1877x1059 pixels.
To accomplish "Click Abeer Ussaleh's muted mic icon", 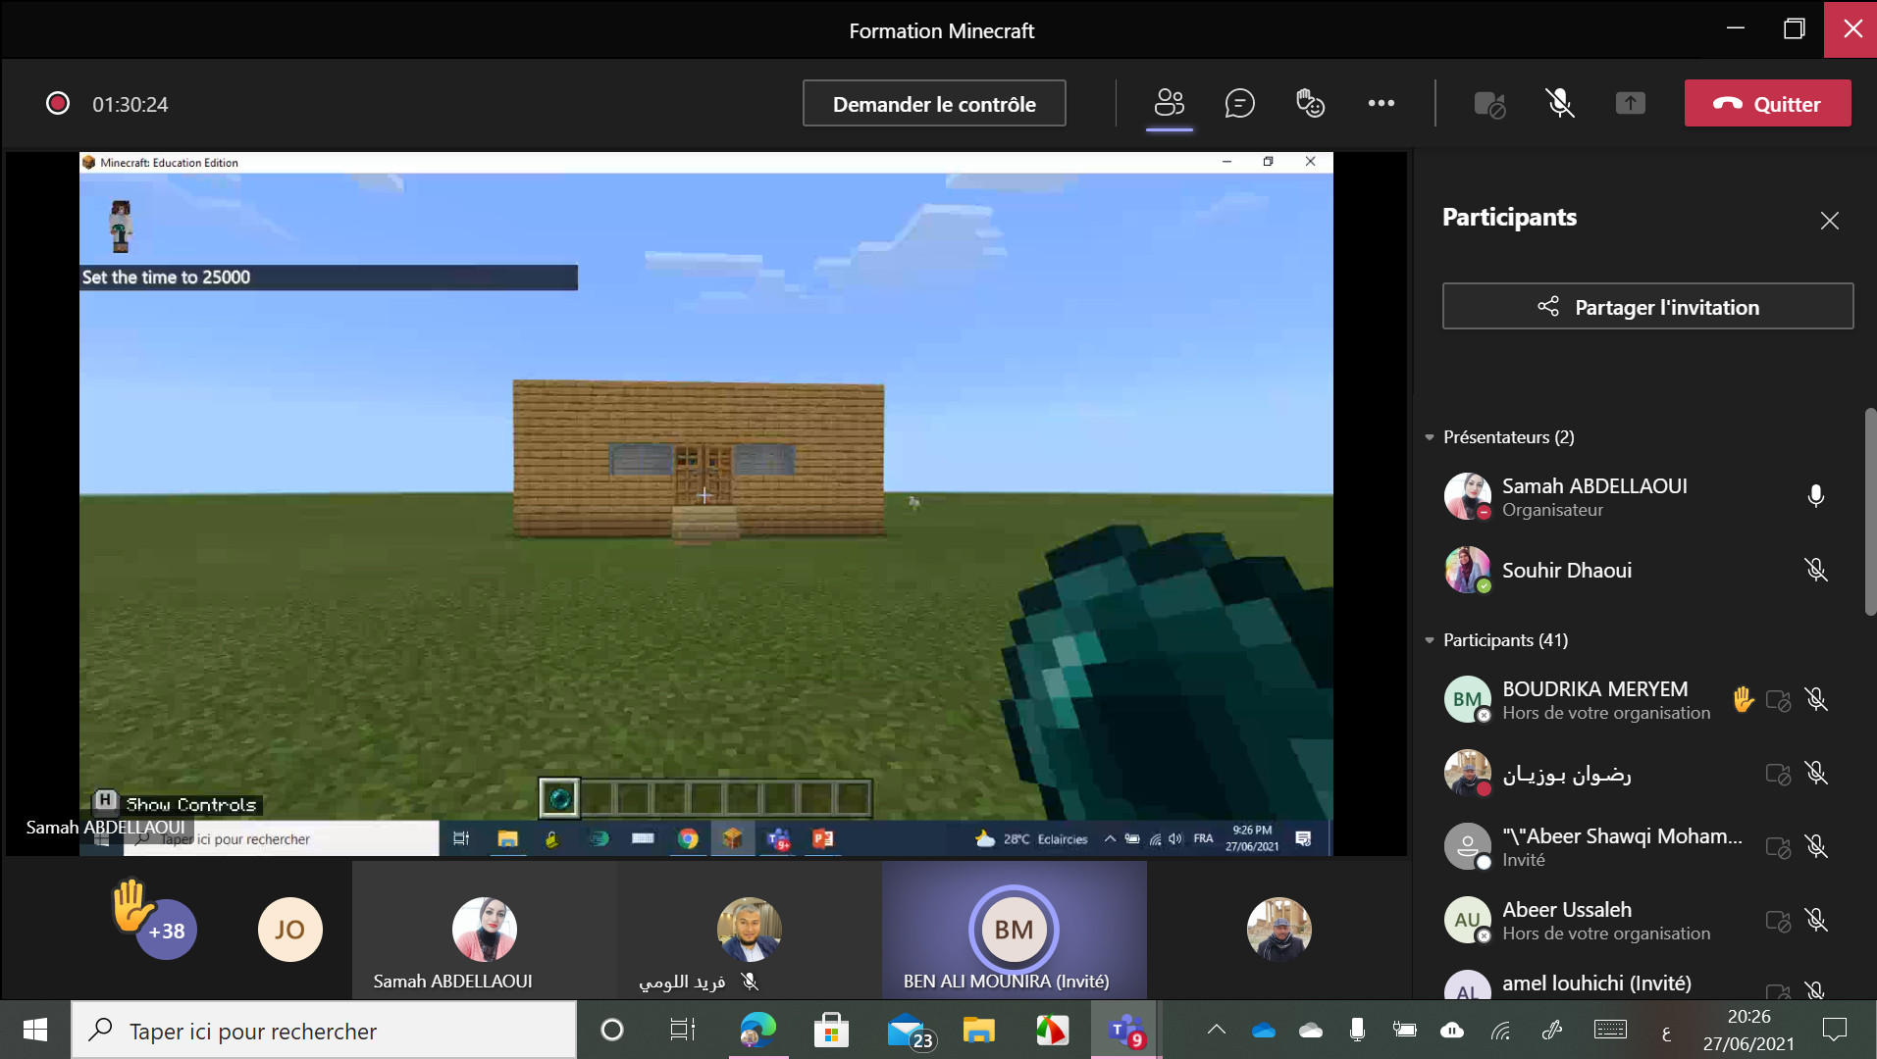I will [1815, 920].
